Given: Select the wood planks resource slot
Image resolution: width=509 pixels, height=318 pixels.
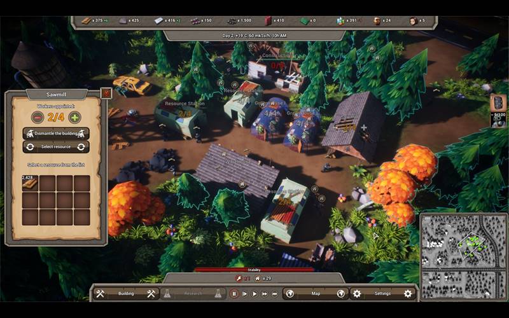Looking at the screenshot, I should tap(30, 183).
